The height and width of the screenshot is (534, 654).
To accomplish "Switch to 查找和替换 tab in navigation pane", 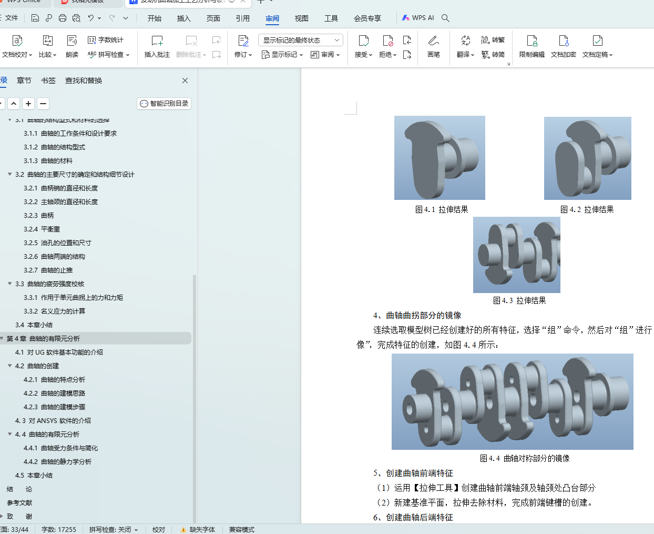I will click(84, 80).
